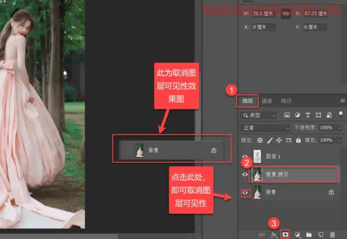Toggle the layer filtering on/off switch

(x=341, y=115)
